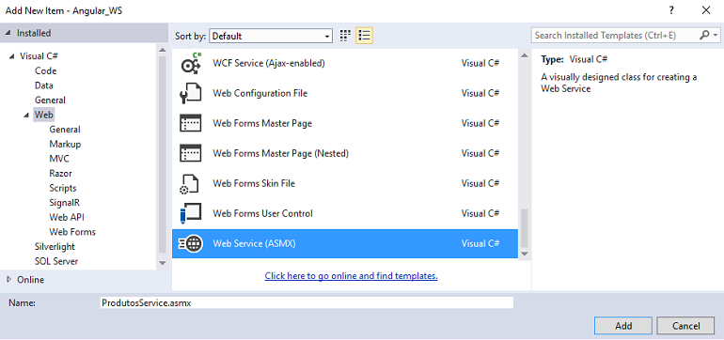This screenshot has width=724, height=340.
Task: Click the Web Forms Skin File icon
Action: coord(190,183)
